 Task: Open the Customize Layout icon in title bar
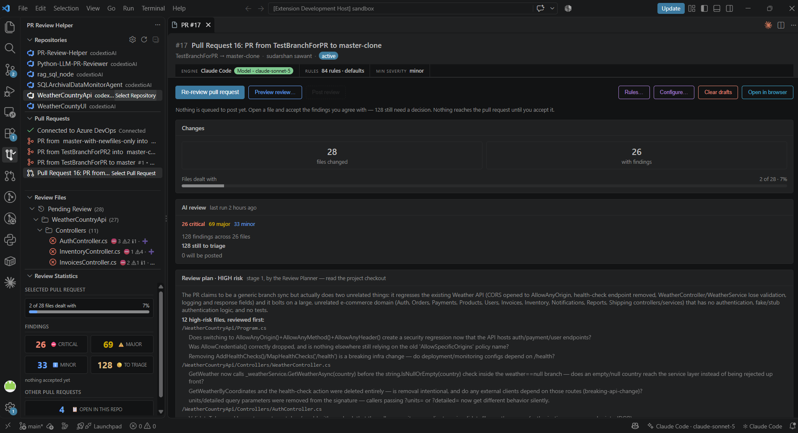[x=692, y=8]
